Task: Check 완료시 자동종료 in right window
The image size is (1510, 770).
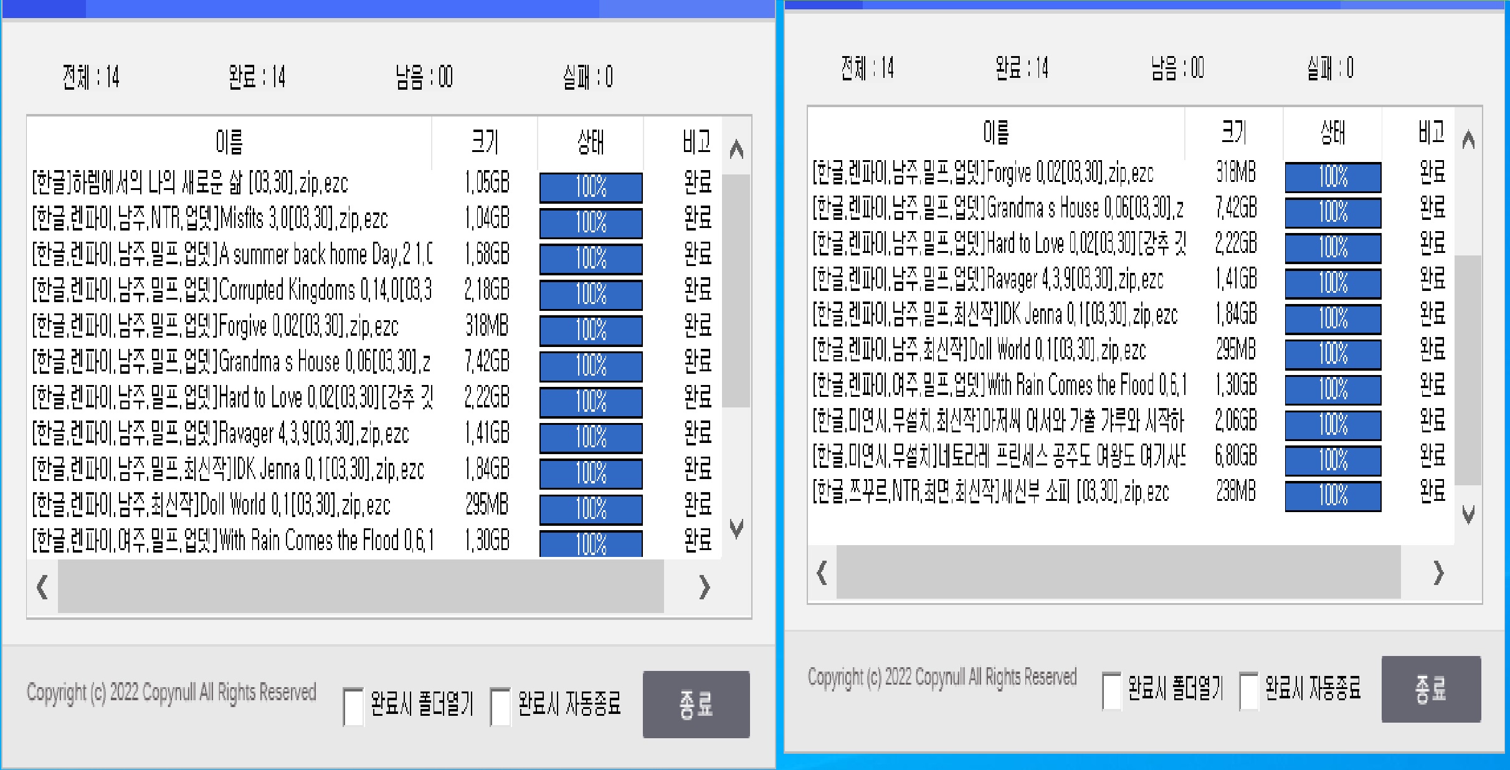Action: [x=1249, y=691]
